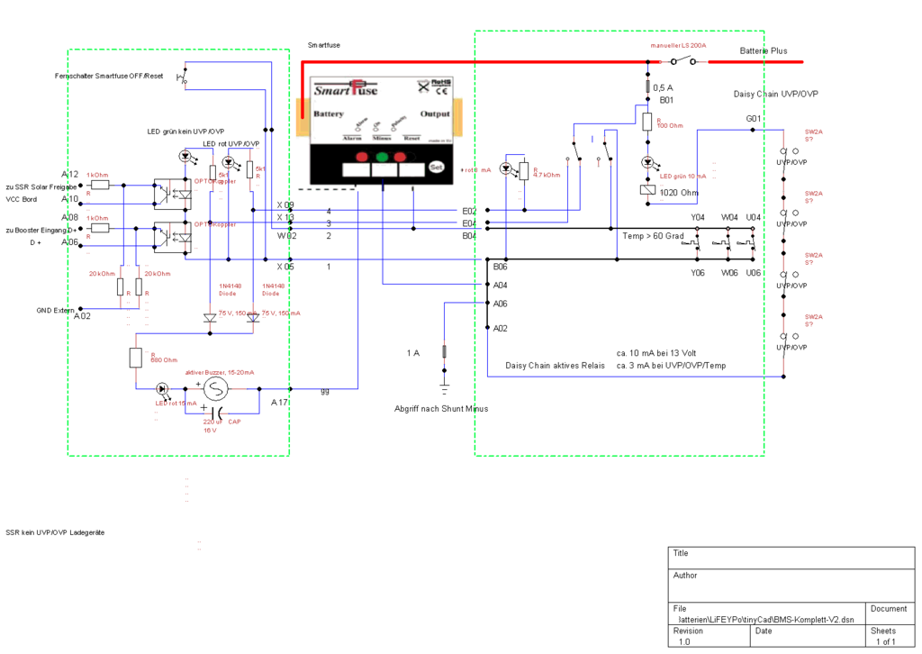
Task: Click the 680 Ohm resistor symbol
Action: (x=136, y=358)
